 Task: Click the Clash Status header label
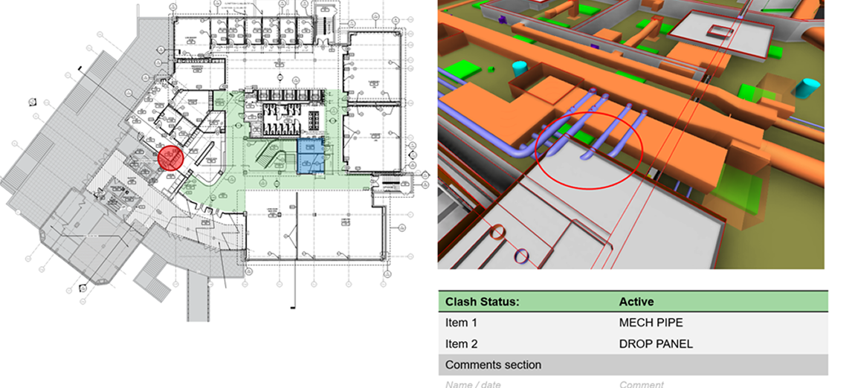(x=480, y=302)
